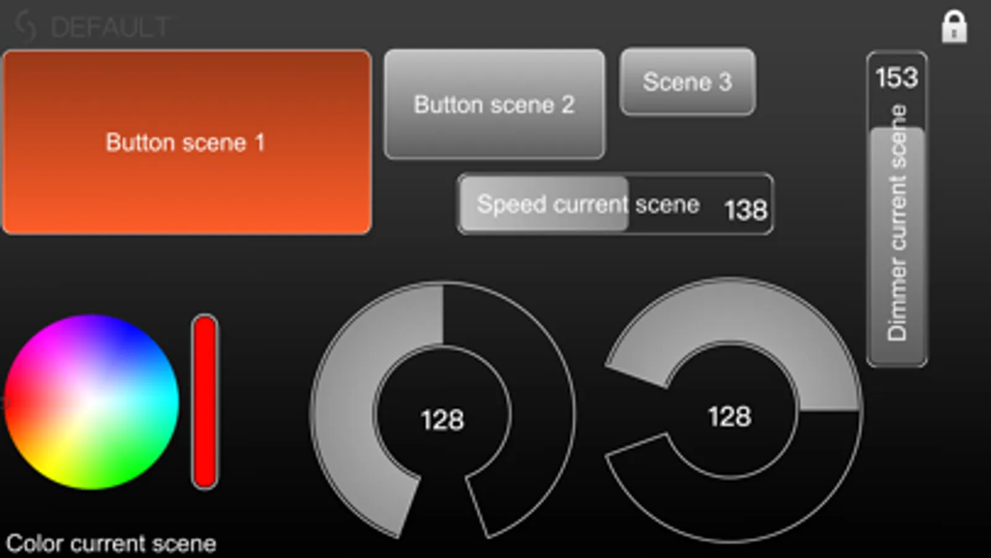Viewport: 991px width, 558px height.
Task: Click the left knob's center value 128
Action: 442,420
